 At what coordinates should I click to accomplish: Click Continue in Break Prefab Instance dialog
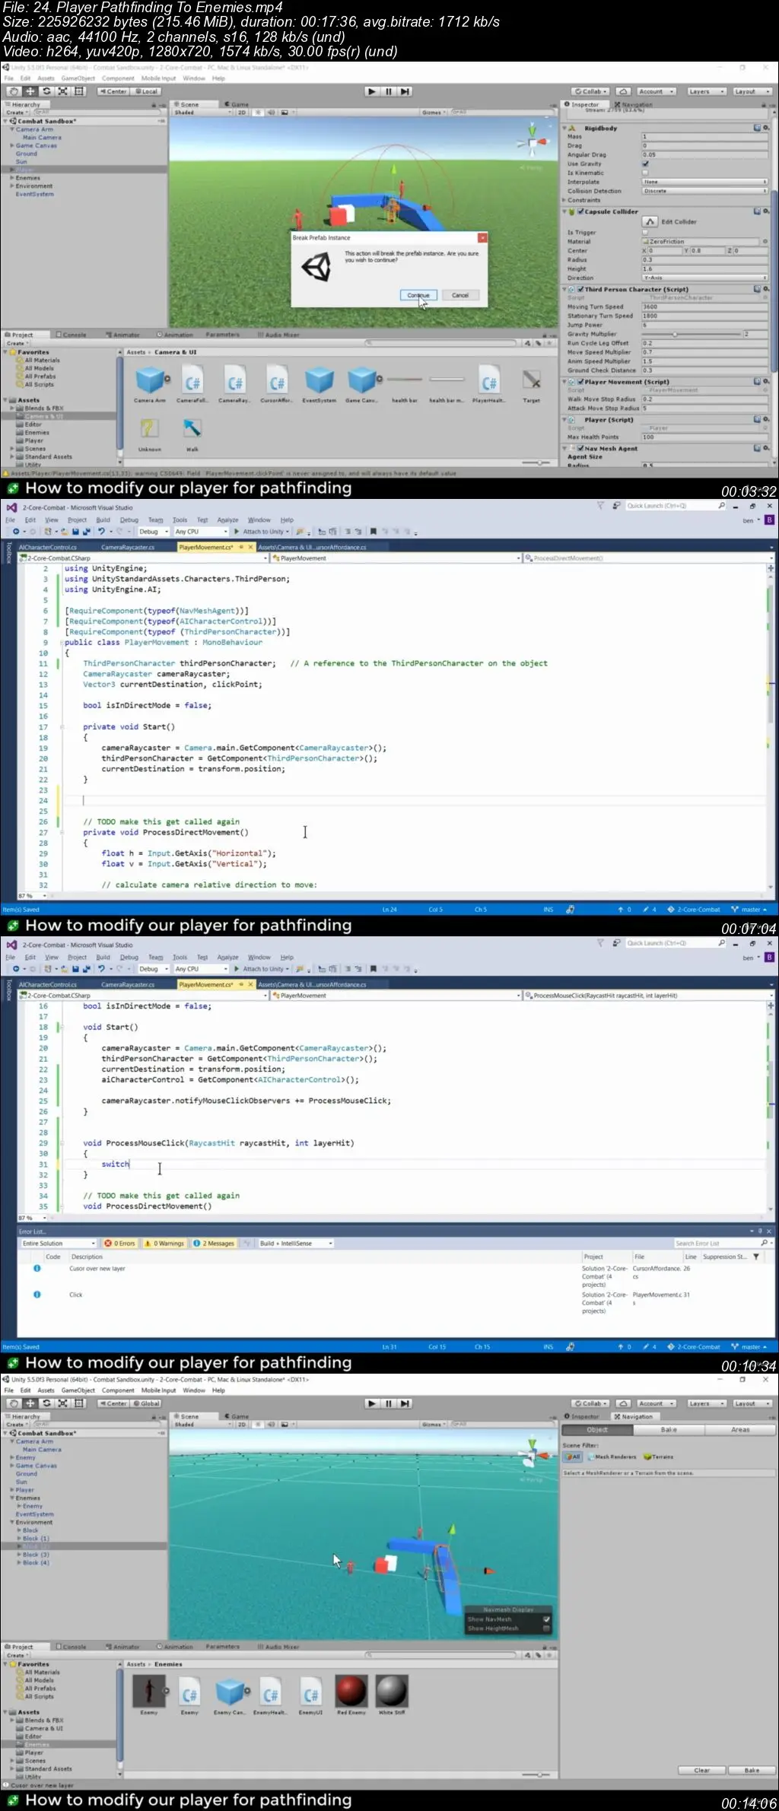coord(418,295)
